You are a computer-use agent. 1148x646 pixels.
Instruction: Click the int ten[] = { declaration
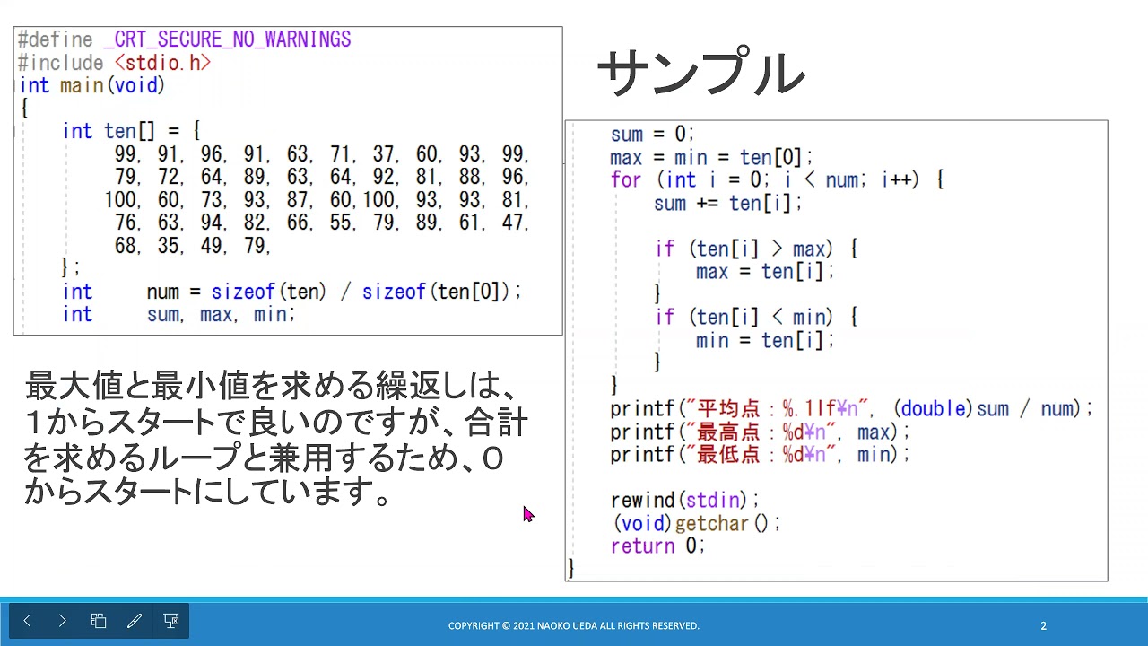pyautogui.click(x=131, y=131)
